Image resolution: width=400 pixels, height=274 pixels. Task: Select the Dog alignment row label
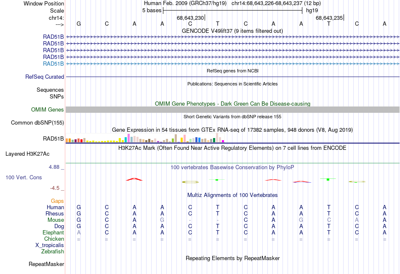pos(59,226)
